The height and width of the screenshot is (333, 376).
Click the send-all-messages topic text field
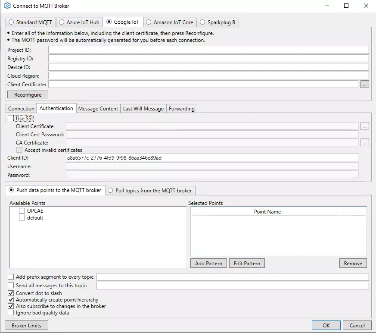(233, 286)
